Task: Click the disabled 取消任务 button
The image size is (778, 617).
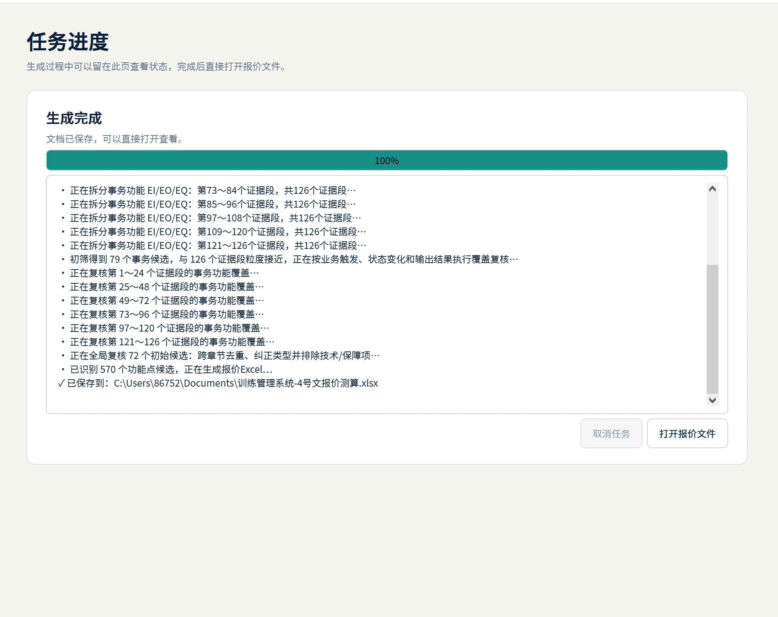Action: tap(611, 433)
